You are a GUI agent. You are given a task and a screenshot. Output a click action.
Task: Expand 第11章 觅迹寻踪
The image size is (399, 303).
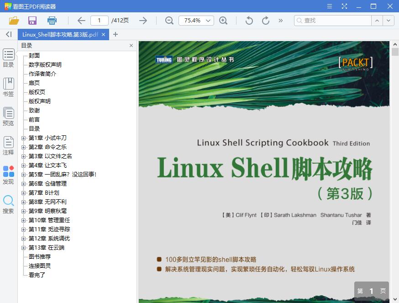tap(23, 229)
